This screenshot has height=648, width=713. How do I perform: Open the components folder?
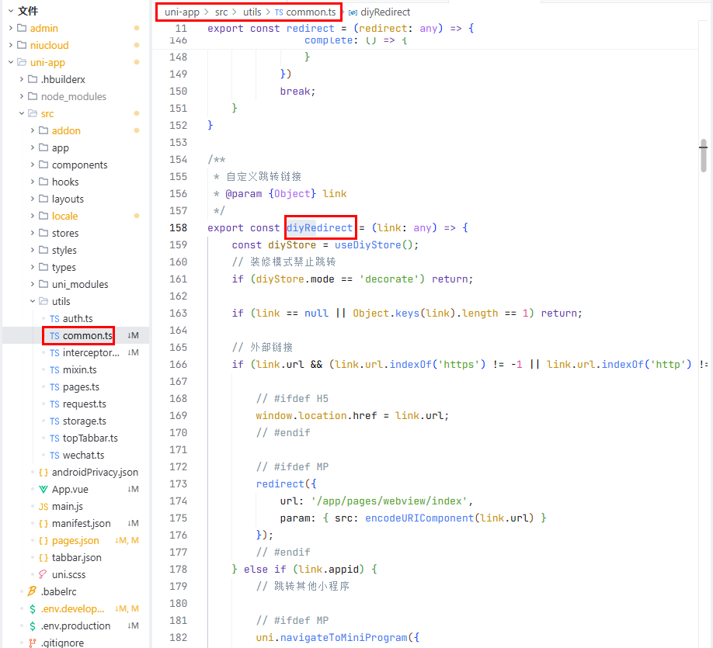click(x=79, y=165)
